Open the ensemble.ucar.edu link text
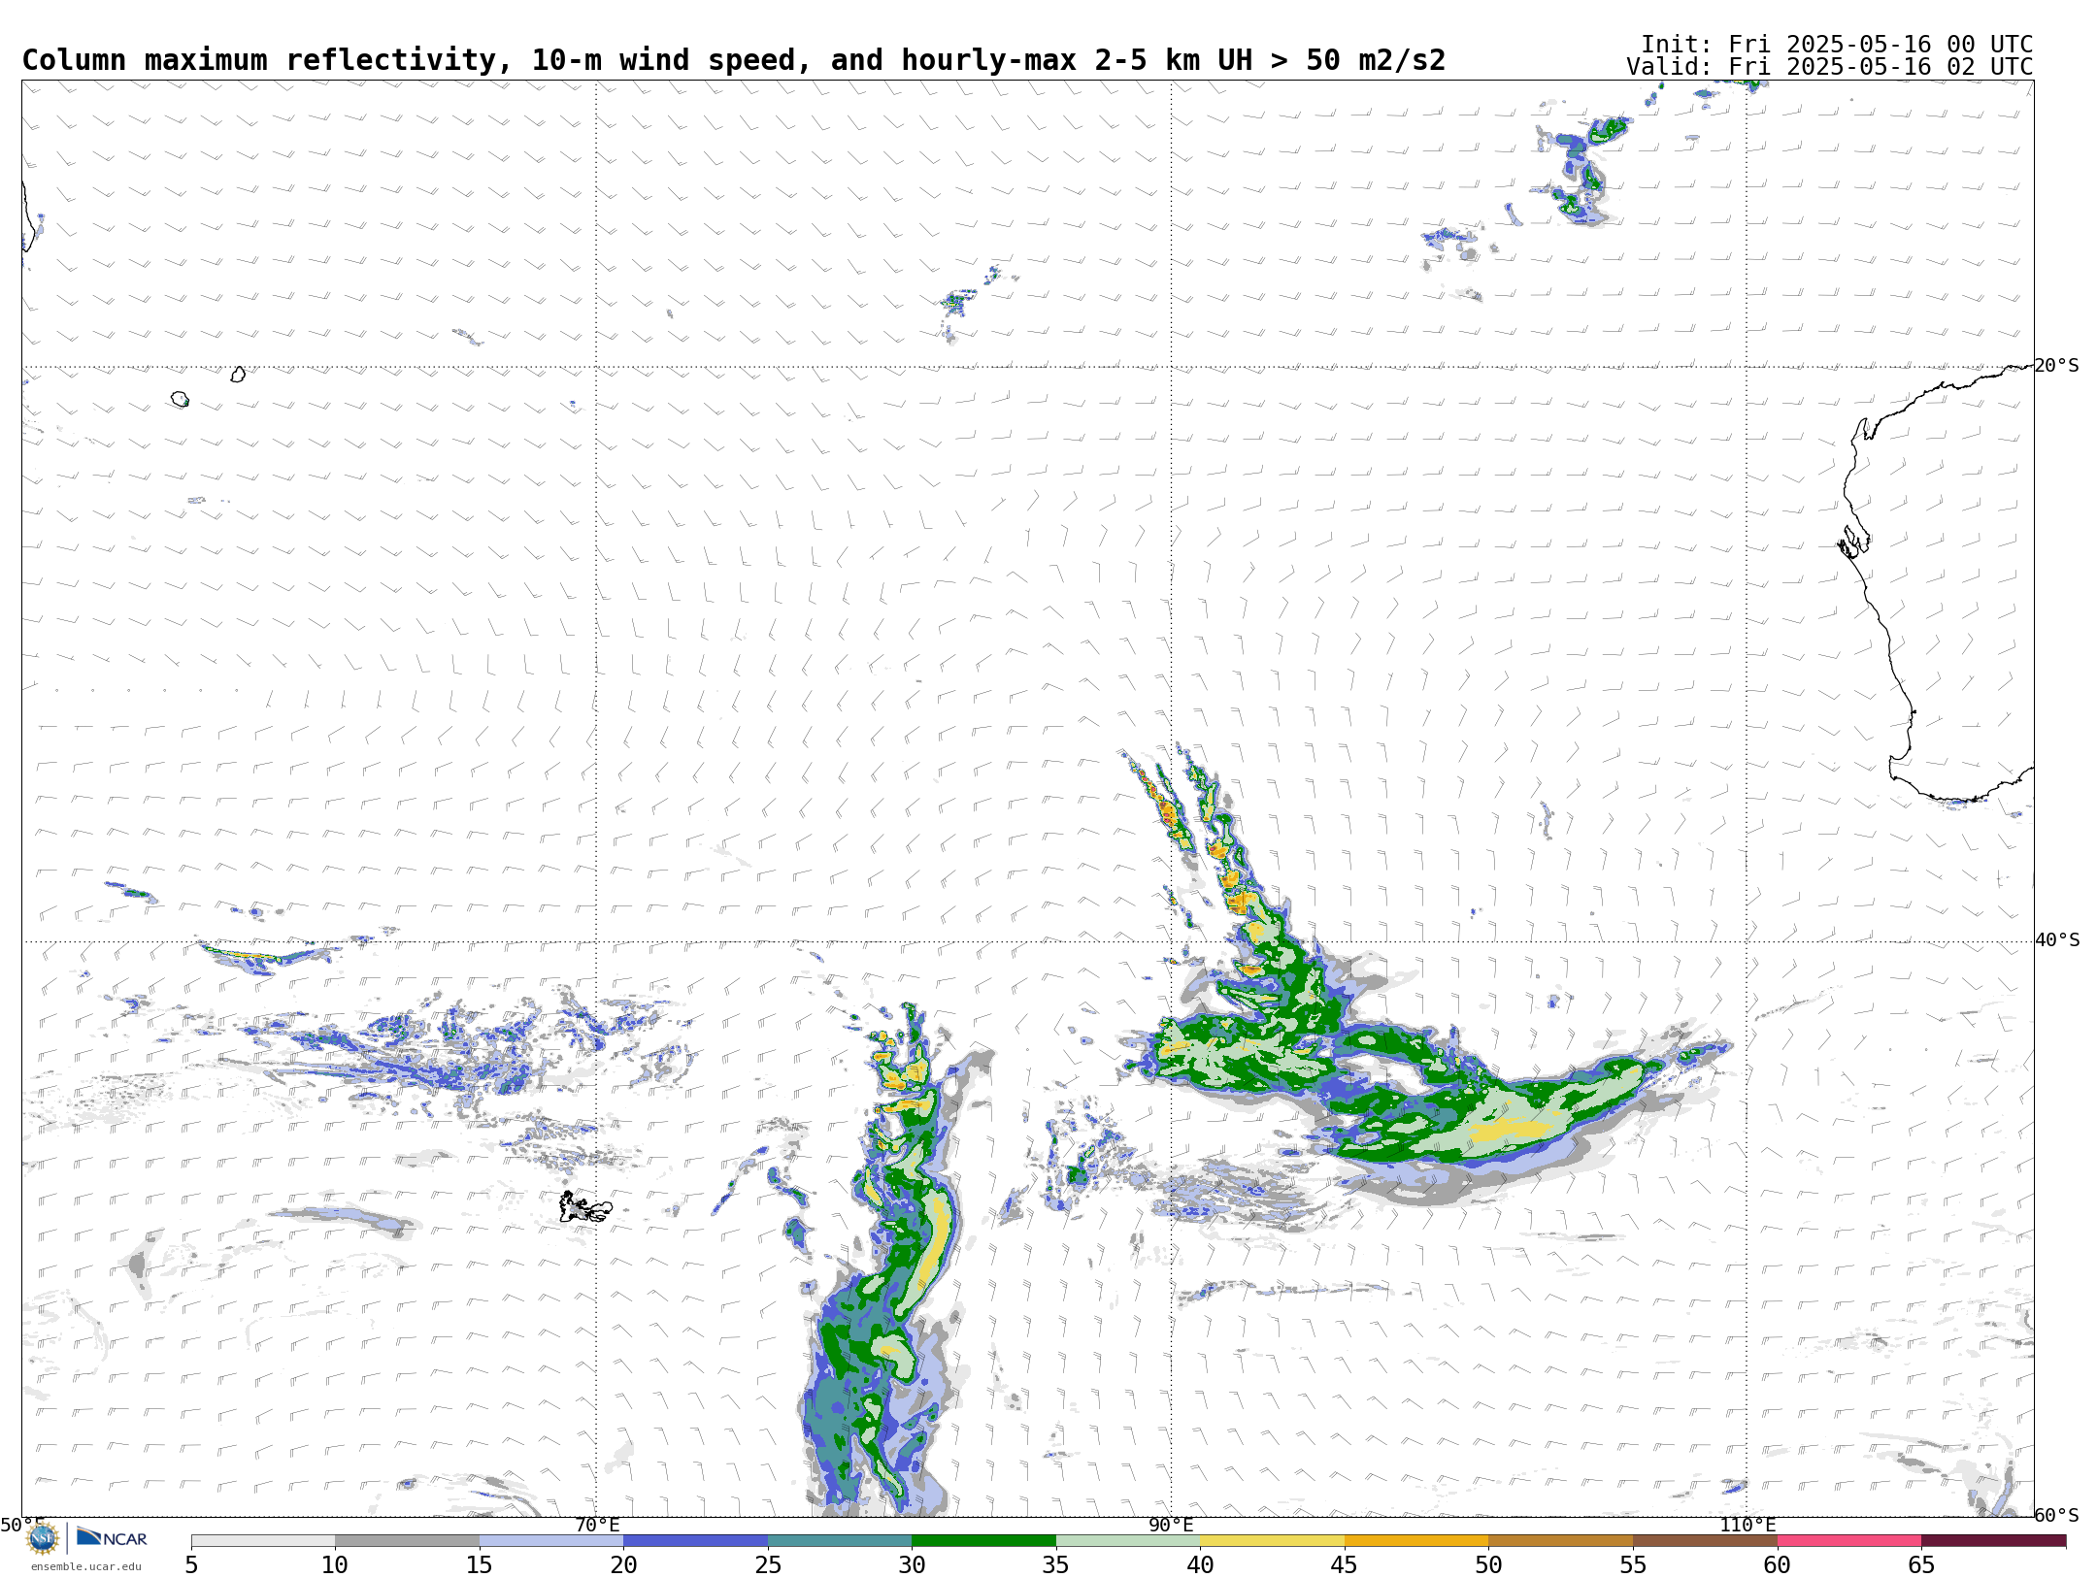 pyautogui.click(x=85, y=1566)
